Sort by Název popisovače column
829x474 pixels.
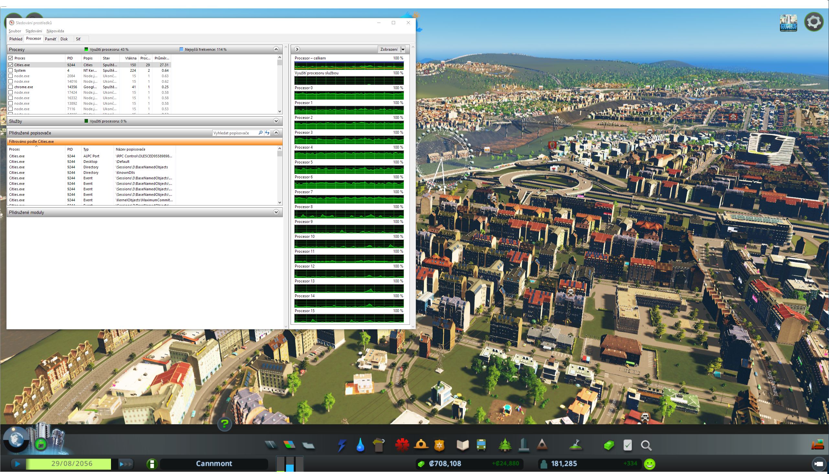pos(145,150)
